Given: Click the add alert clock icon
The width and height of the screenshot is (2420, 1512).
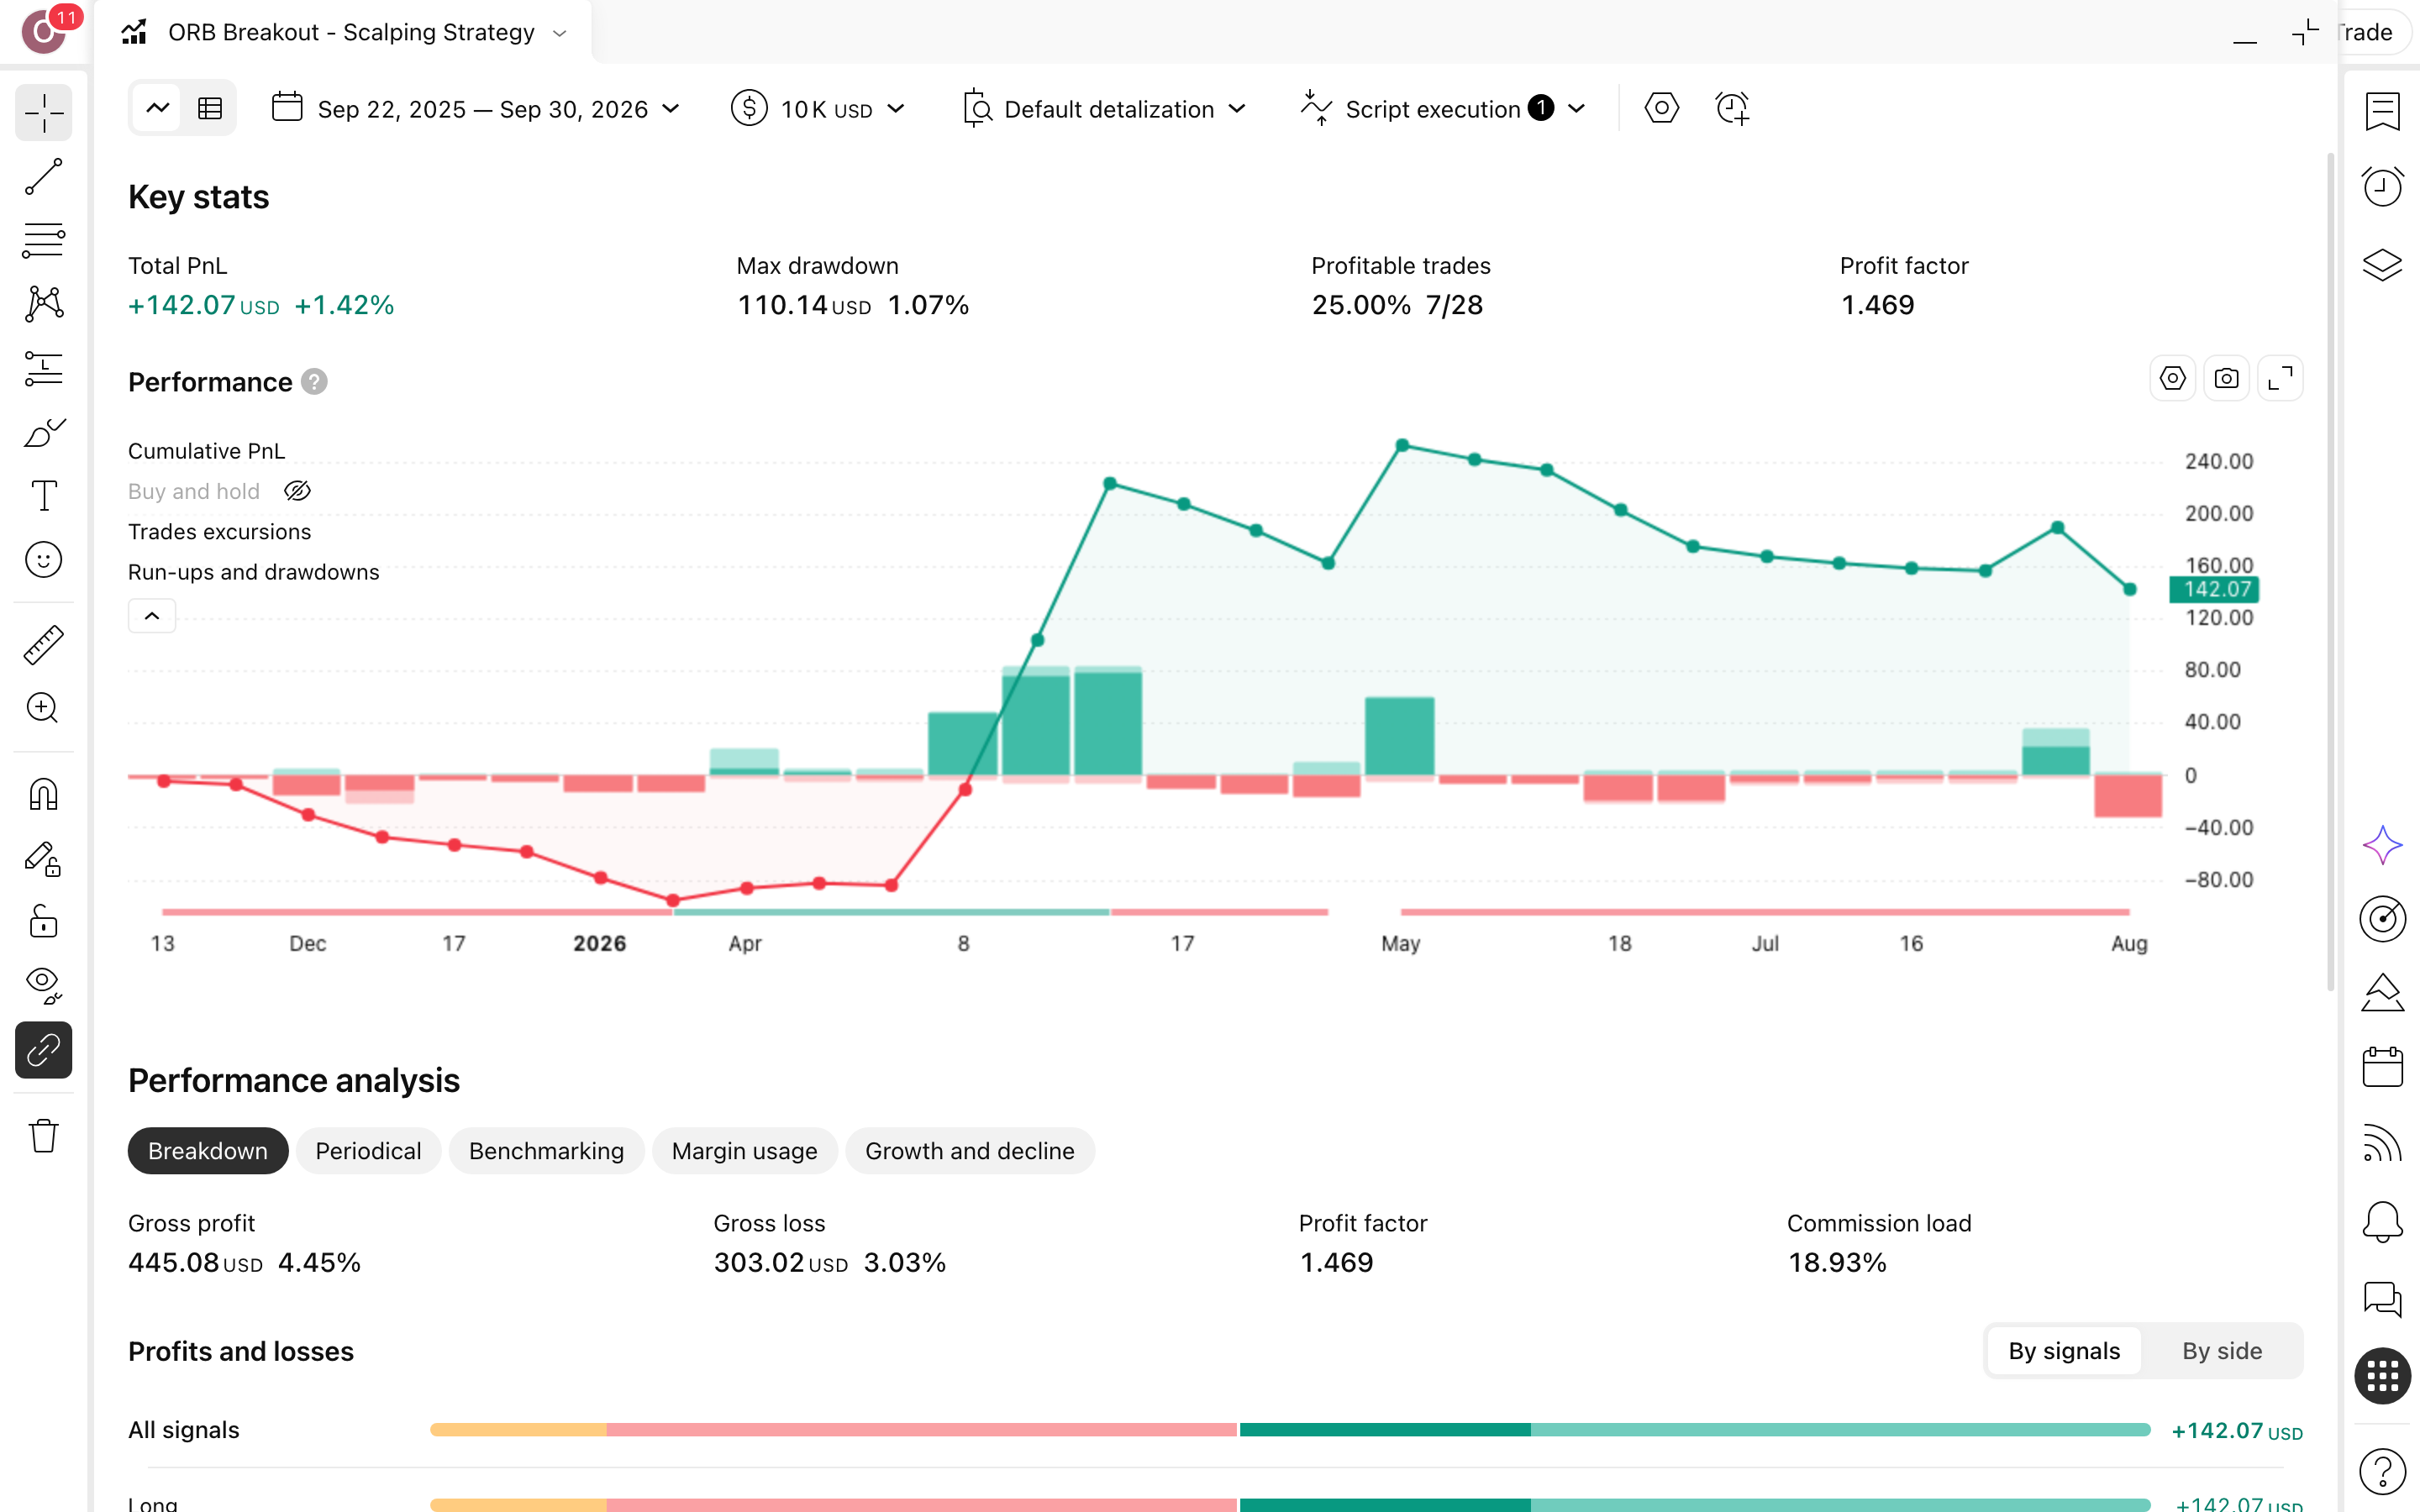Looking at the screenshot, I should (1733, 108).
